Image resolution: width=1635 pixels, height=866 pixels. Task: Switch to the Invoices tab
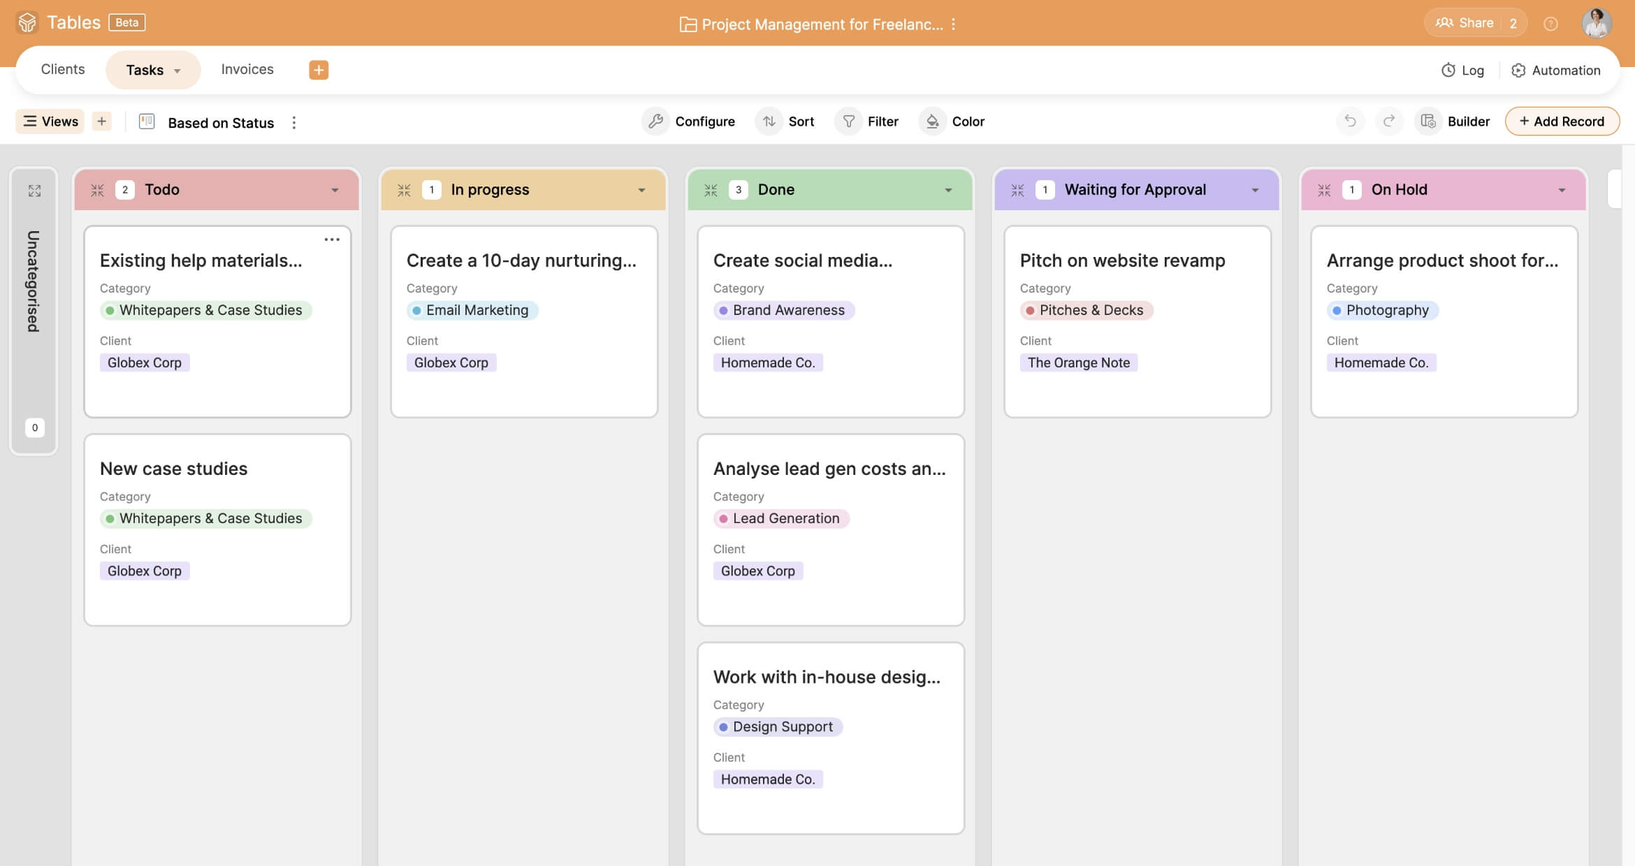point(247,69)
